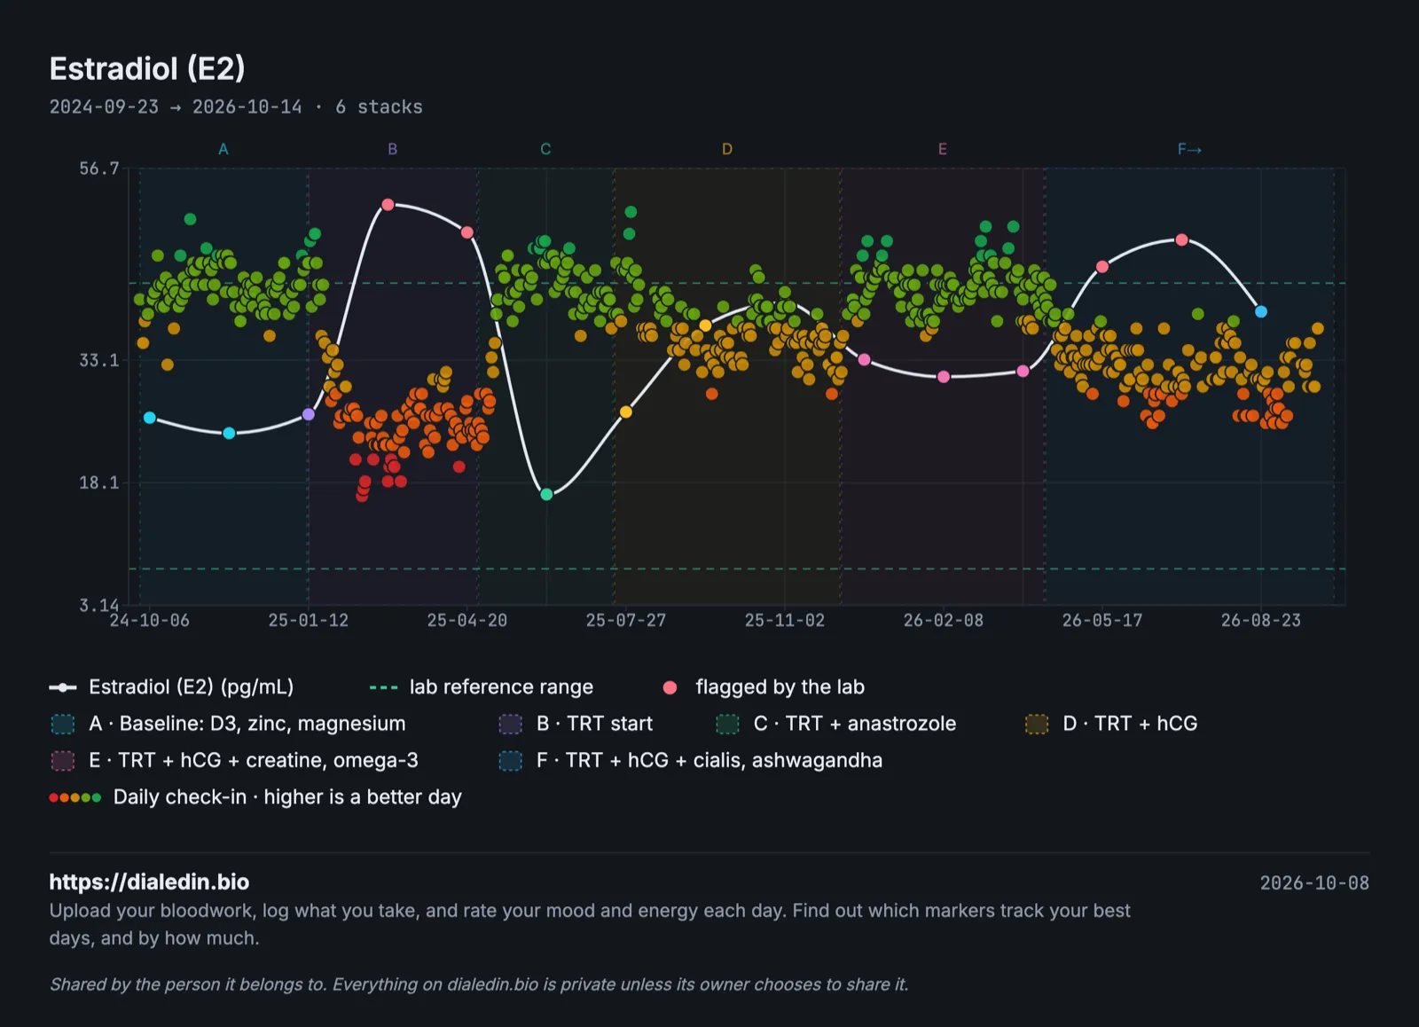Click the Estradiol (E2) chart title
Viewport: 1419px width, 1027px height.
(147, 68)
